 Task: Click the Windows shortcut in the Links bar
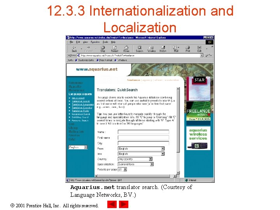[121, 60]
